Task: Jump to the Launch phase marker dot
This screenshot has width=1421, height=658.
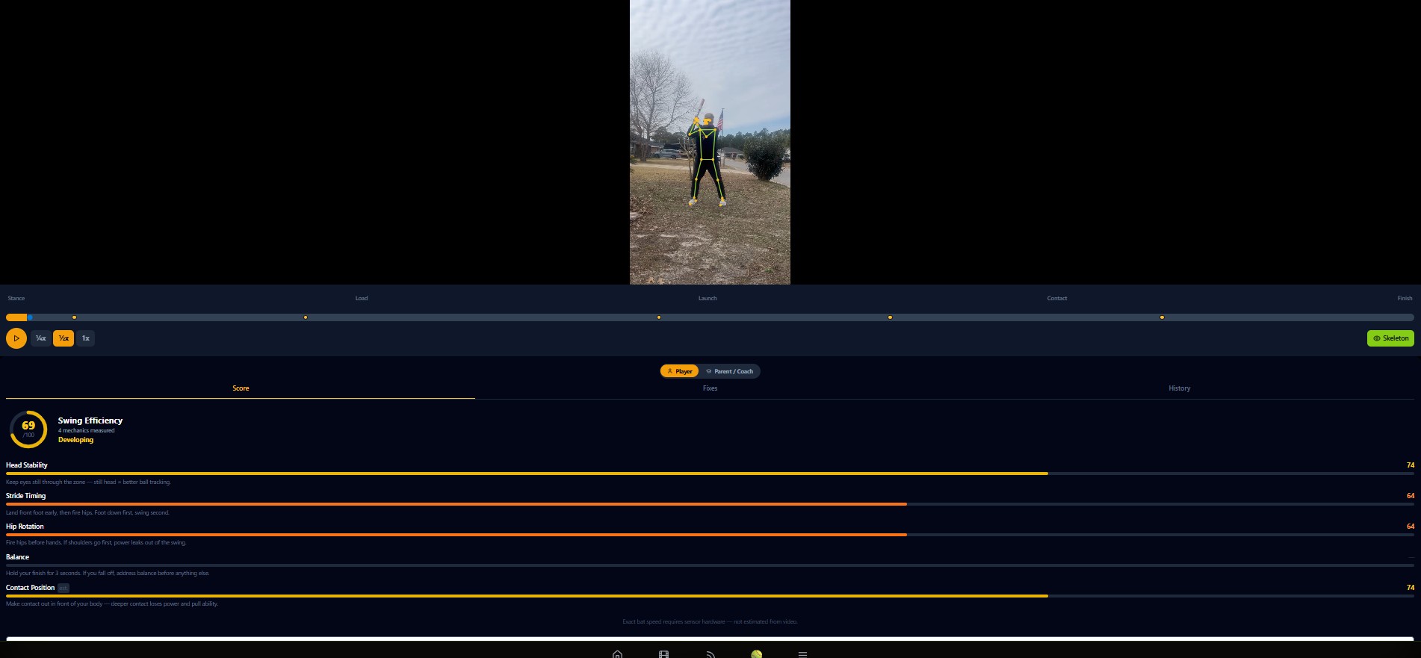Action: click(659, 317)
